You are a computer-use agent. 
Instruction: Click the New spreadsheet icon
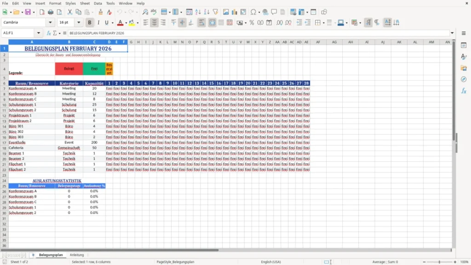click(x=5, y=12)
